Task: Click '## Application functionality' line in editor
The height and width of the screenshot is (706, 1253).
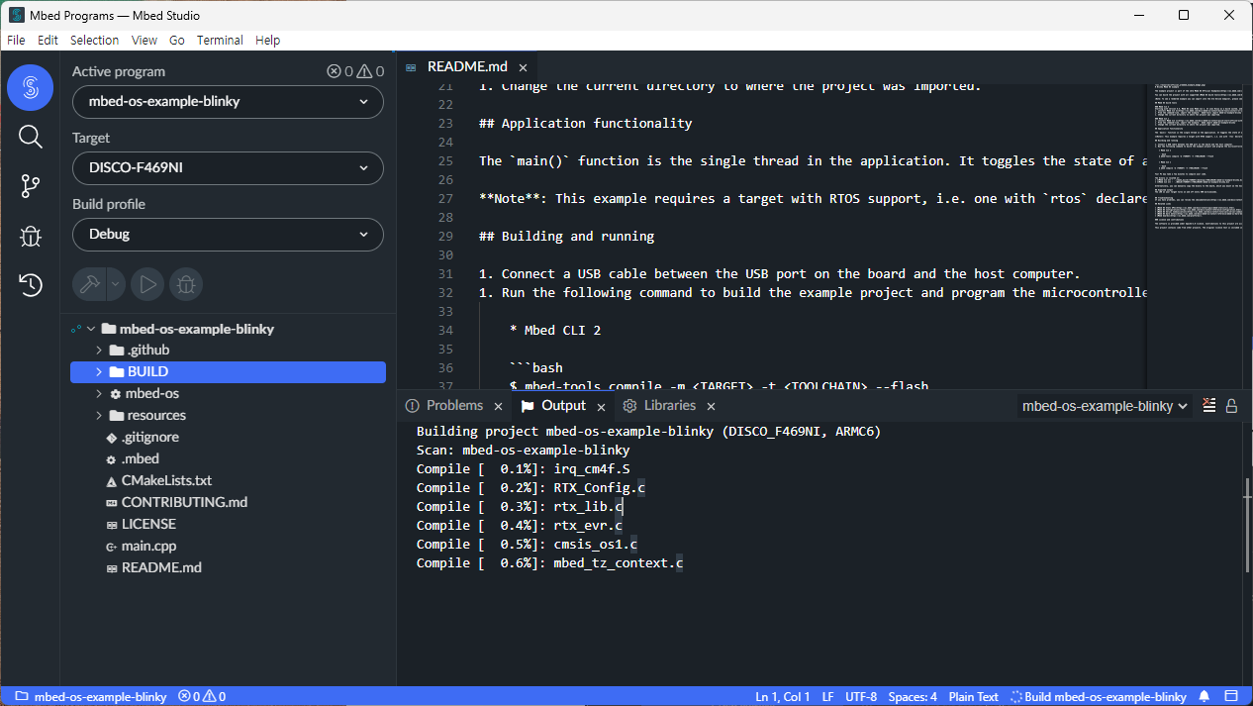Action: tap(585, 123)
